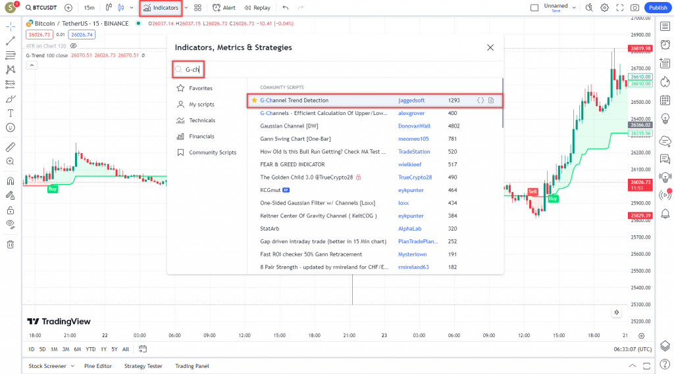Create an Alert
Screen dimensions: 674x374
point(224,8)
